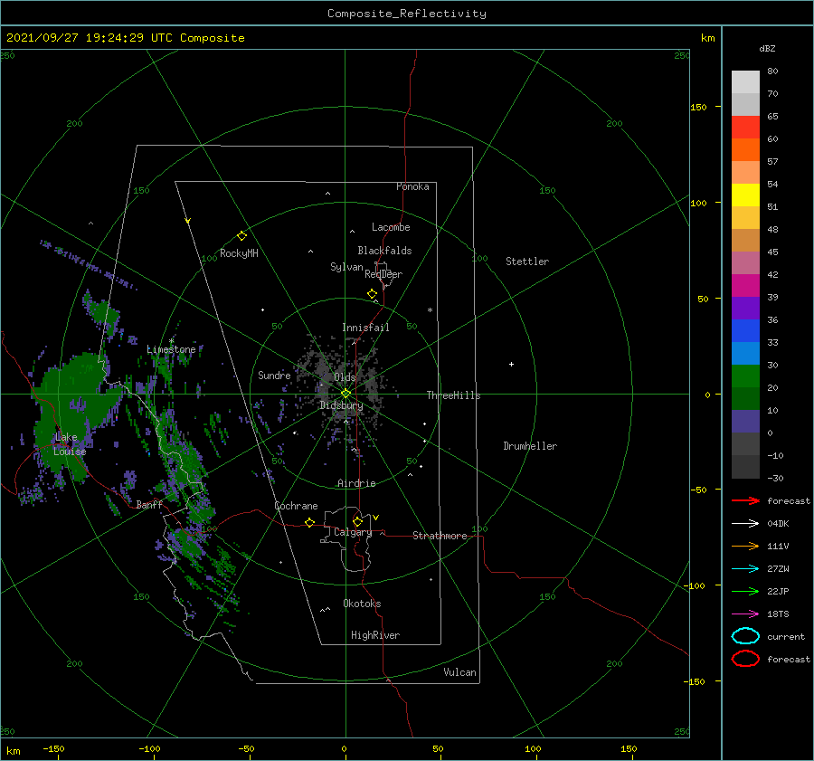The image size is (814, 761).
Task: Select the Strathmore city label
Action: click(440, 536)
